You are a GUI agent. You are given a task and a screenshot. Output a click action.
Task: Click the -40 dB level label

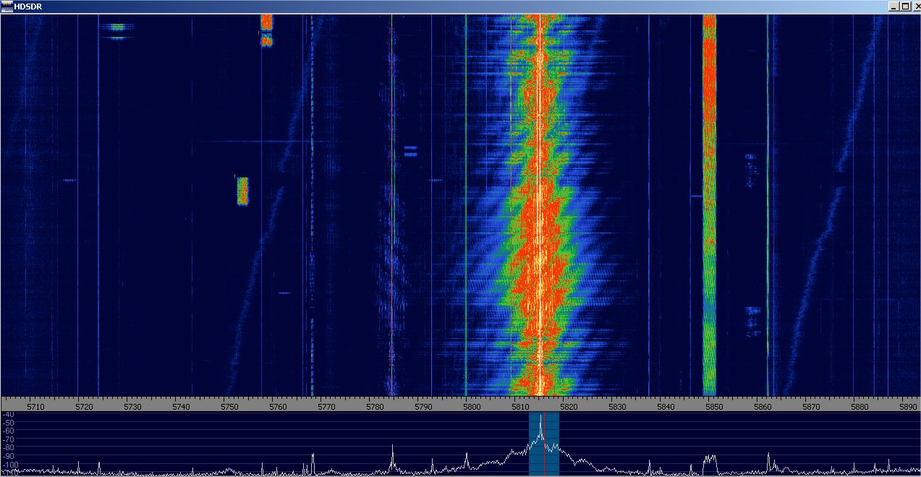8,414
